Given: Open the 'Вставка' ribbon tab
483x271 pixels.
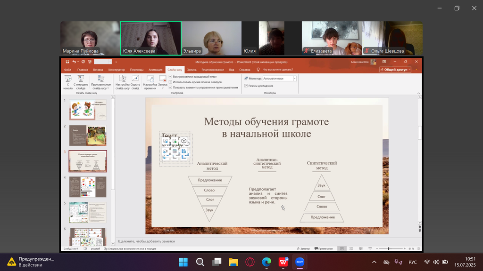Looking at the screenshot, I should coord(98,70).
